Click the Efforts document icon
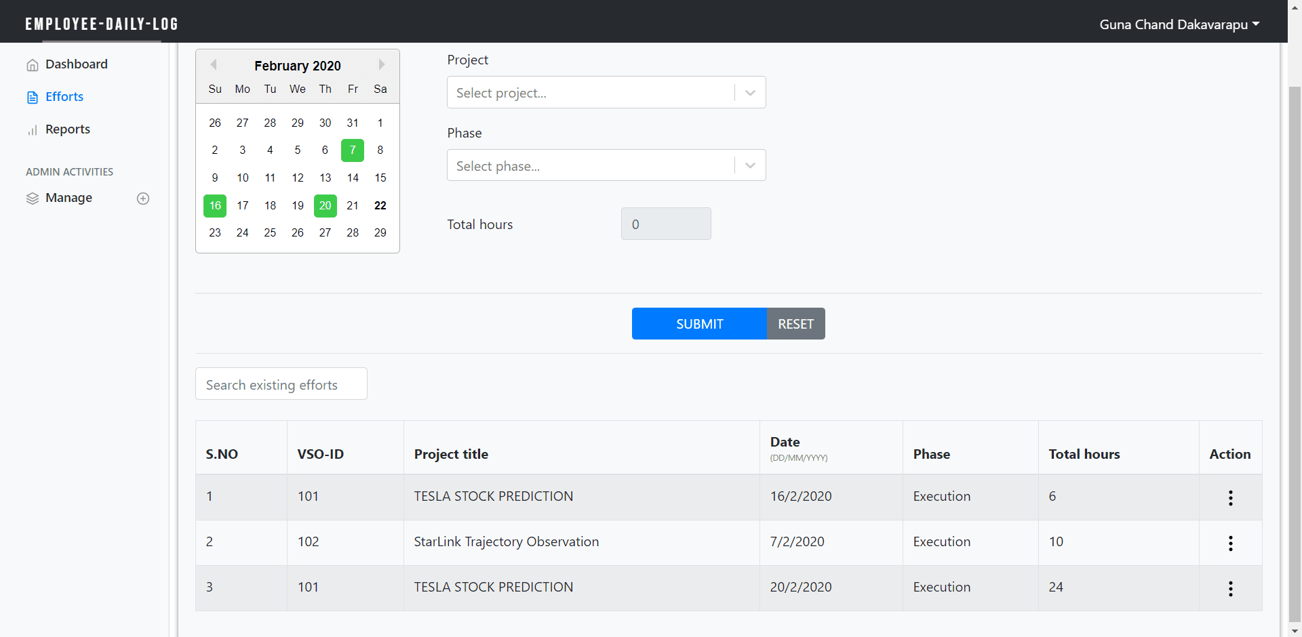 click(x=32, y=98)
